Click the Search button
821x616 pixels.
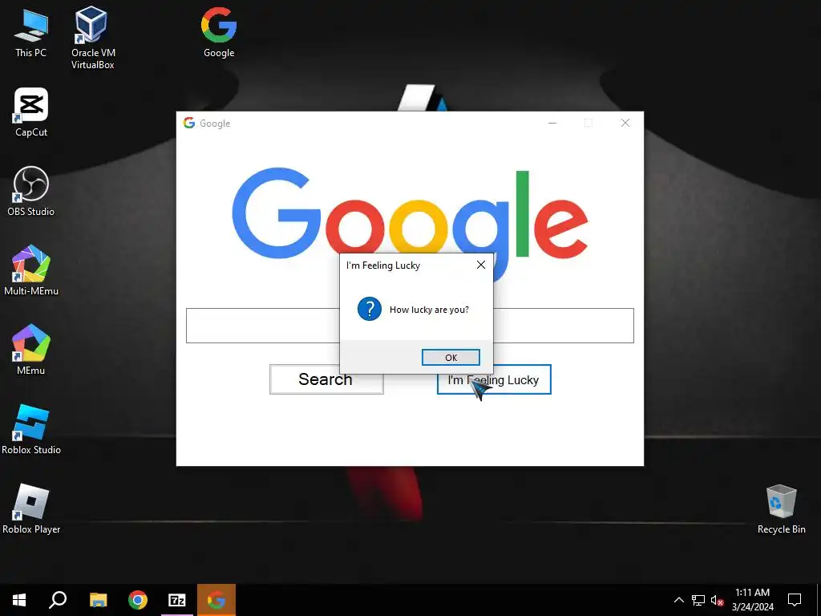[326, 379]
